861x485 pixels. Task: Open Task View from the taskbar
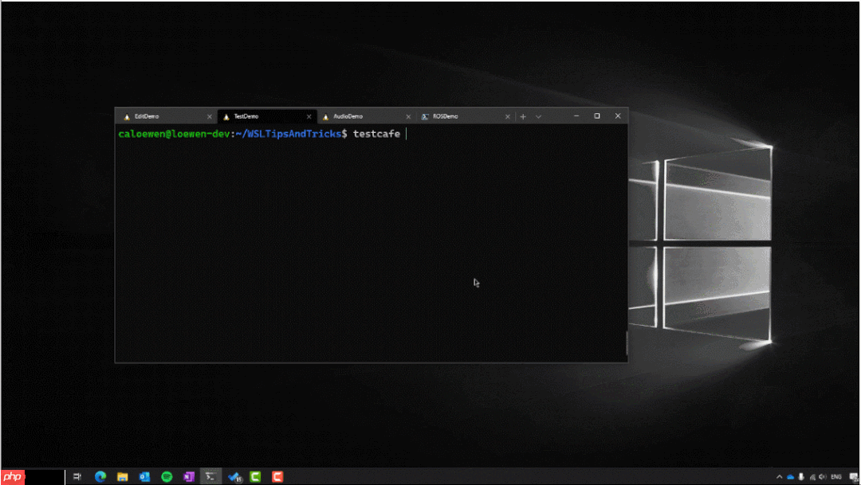(77, 476)
